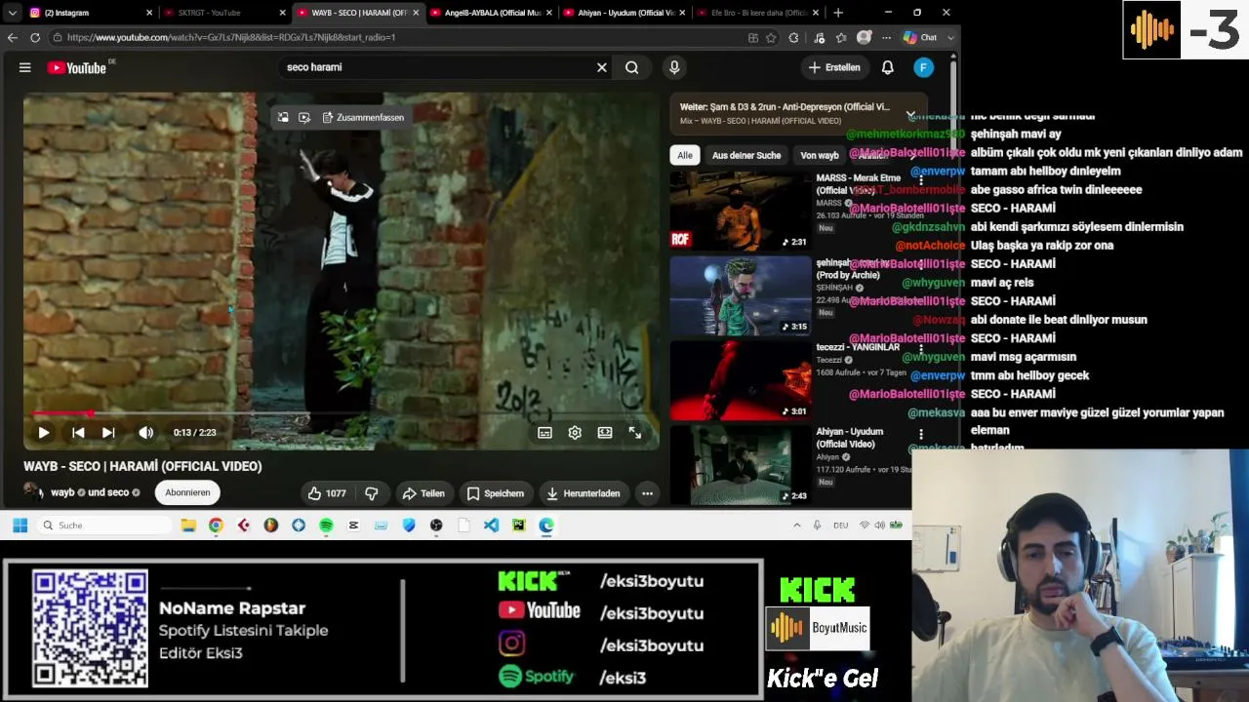The width and height of the screenshot is (1249, 702).
Task: Click the Herunterladen download button
Action: point(584,493)
